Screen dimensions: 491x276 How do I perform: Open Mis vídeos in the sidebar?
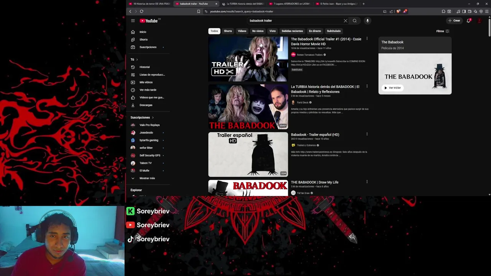148,82
